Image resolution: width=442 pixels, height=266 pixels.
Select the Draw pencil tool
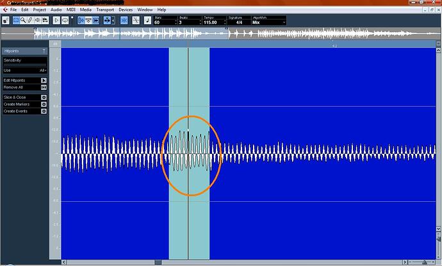[x=30, y=21]
